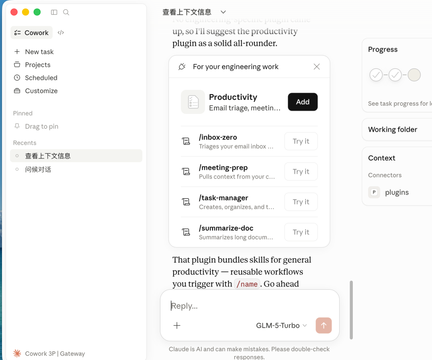Viewport: 432px width, 360px height.
Task: Click the plugins connector icon
Action: [374, 192]
